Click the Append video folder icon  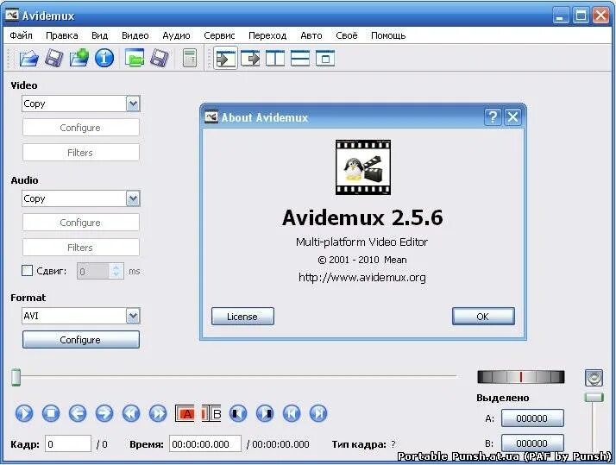click(x=79, y=58)
